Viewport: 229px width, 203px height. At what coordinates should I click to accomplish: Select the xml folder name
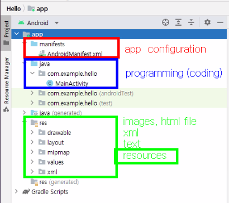[x=52, y=172]
